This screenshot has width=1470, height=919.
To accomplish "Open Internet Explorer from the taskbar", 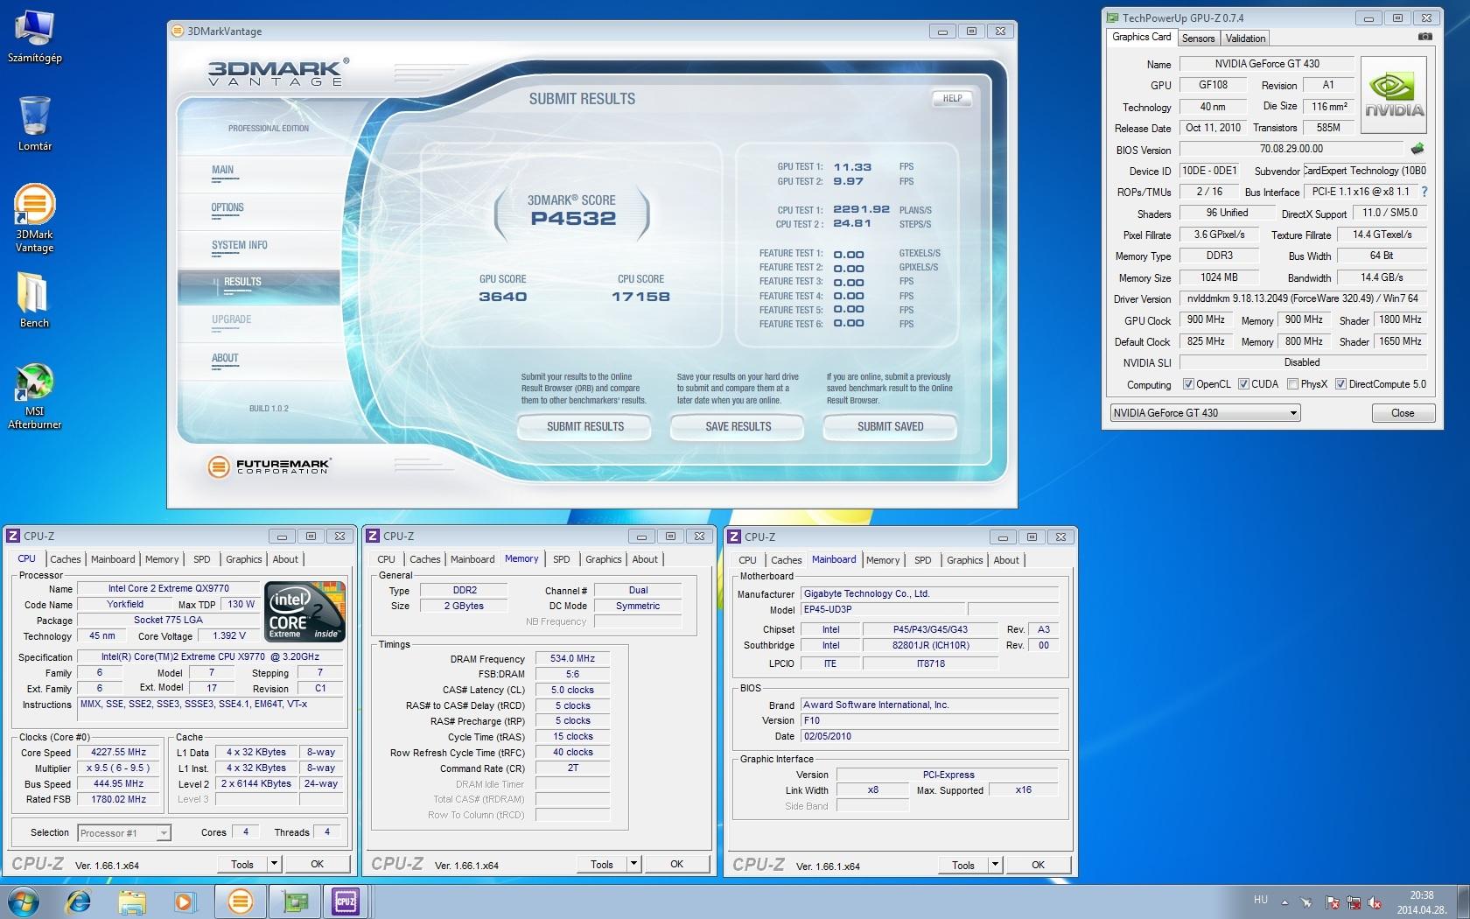I will (78, 901).
